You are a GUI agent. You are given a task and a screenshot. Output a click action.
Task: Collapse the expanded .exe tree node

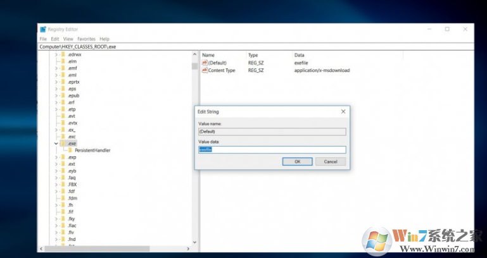click(56, 144)
